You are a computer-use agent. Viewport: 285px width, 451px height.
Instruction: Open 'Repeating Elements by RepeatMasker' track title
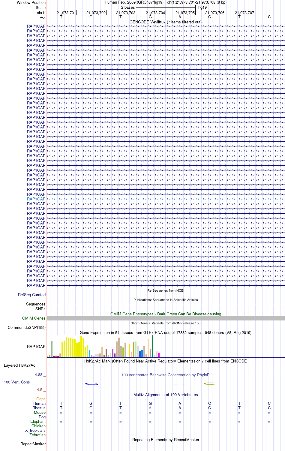coord(166,440)
